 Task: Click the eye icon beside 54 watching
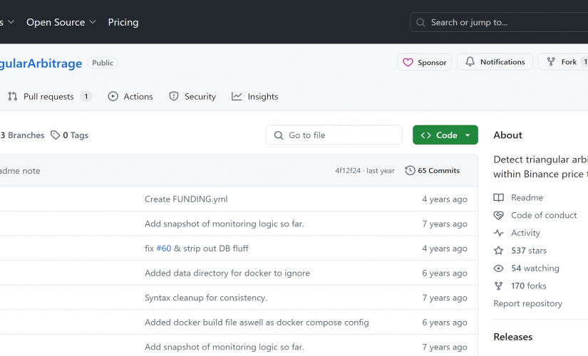tap(498, 268)
